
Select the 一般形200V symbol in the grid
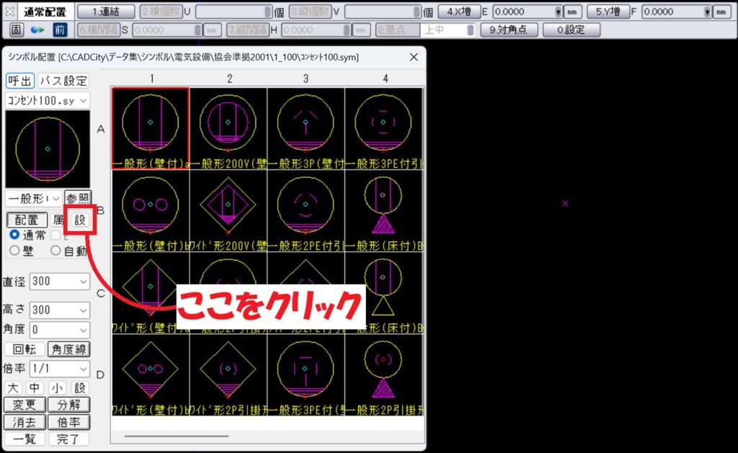pos(228,128)
